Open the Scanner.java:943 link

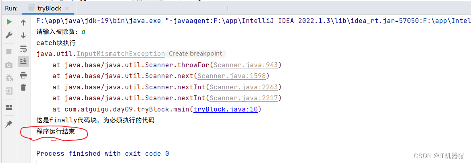246,65
